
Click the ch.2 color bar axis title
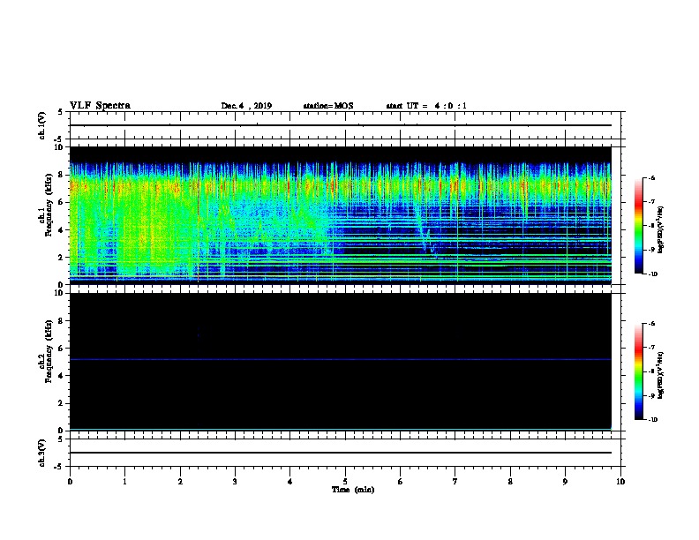661,376
